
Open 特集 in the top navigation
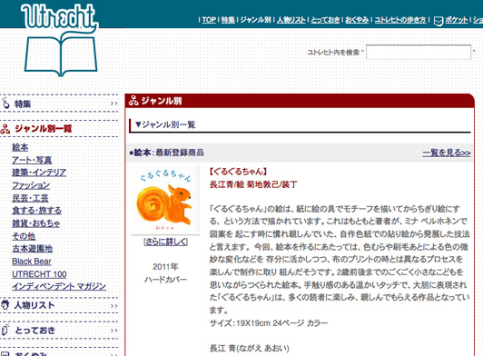[x=228, y=20]
